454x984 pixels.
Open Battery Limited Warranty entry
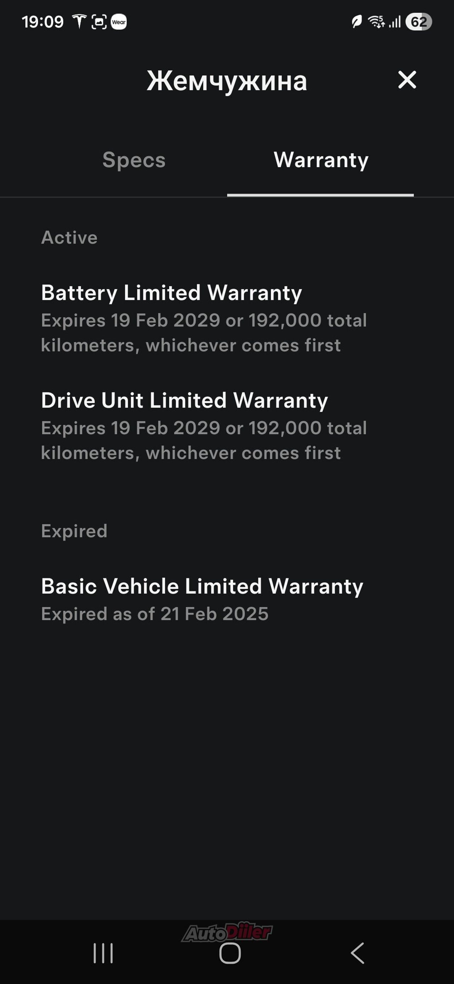(171, 293)
